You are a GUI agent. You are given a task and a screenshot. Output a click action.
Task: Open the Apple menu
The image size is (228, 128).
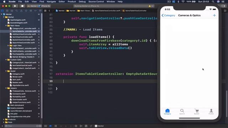(4, 1)
